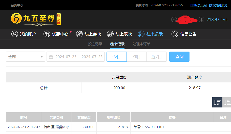Open the date range picker field
The height and width of the screenshot is (134, 231).
(x=76, y=57)
